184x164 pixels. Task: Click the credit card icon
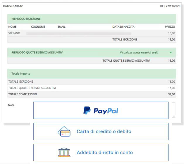pyautogui.click(x=64, y=131)
